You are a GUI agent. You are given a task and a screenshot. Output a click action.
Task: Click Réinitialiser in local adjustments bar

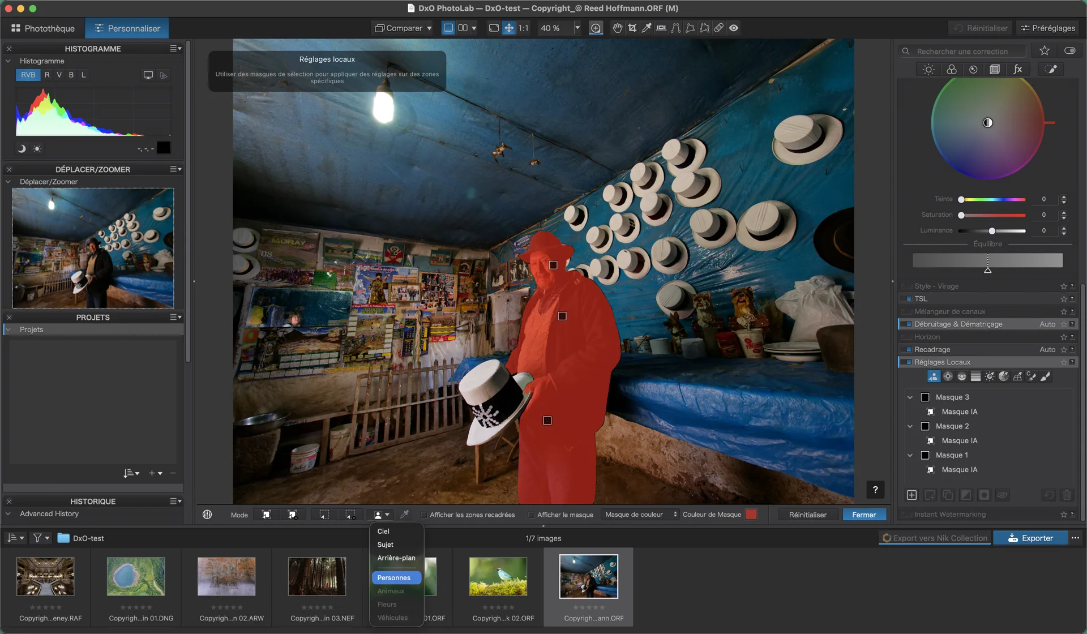807,515
